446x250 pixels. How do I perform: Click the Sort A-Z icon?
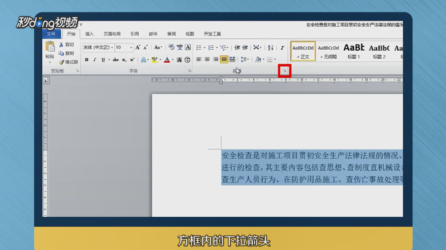(x=271, y=47)
